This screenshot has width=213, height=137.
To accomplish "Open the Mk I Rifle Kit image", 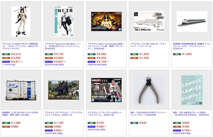I will point(149,22).
